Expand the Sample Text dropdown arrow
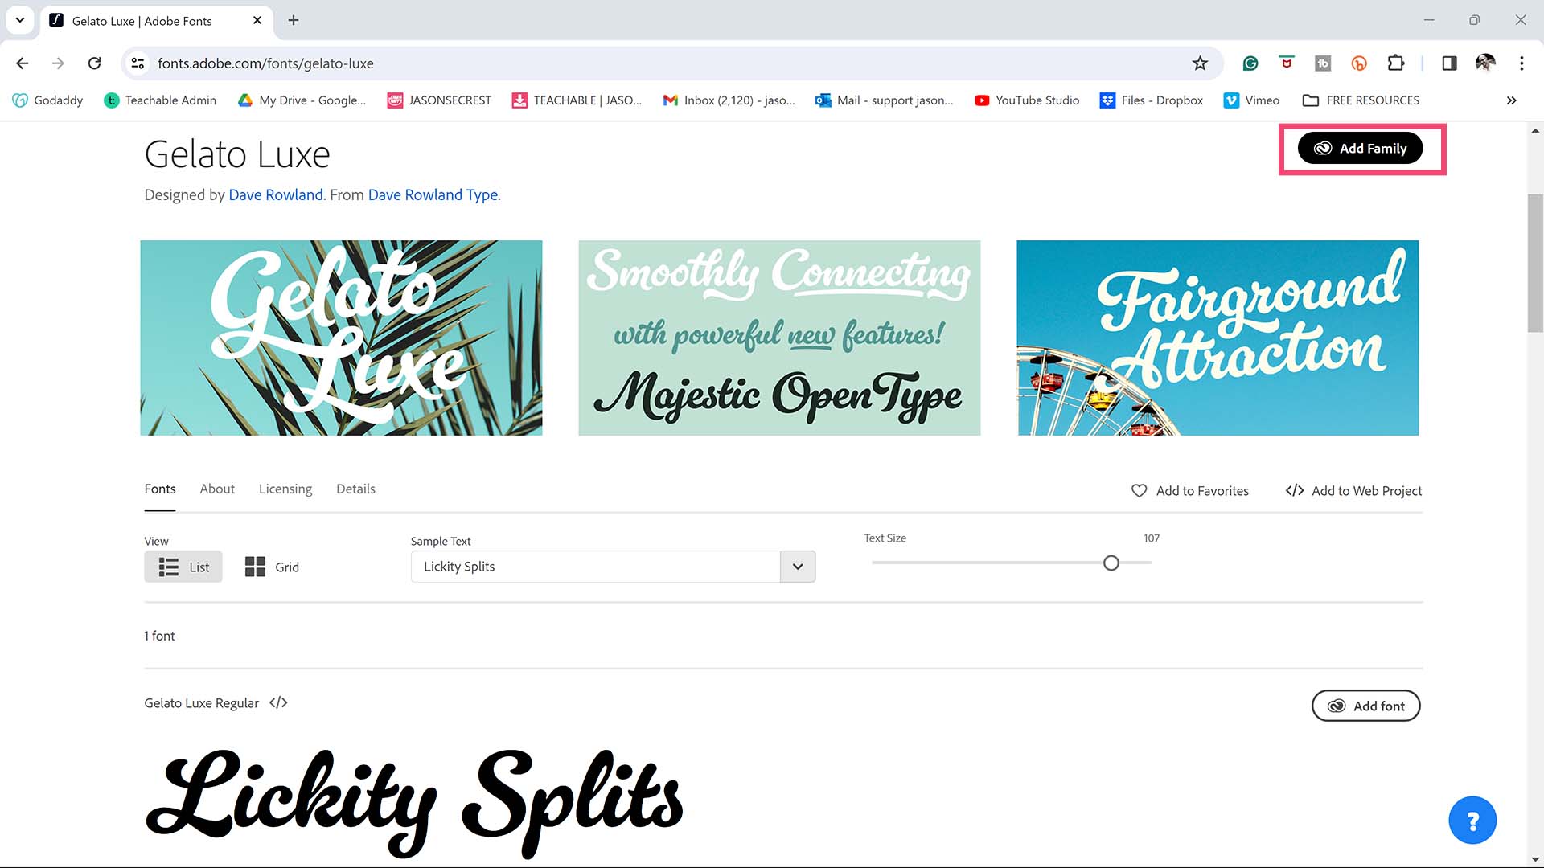 pos(798,567)
